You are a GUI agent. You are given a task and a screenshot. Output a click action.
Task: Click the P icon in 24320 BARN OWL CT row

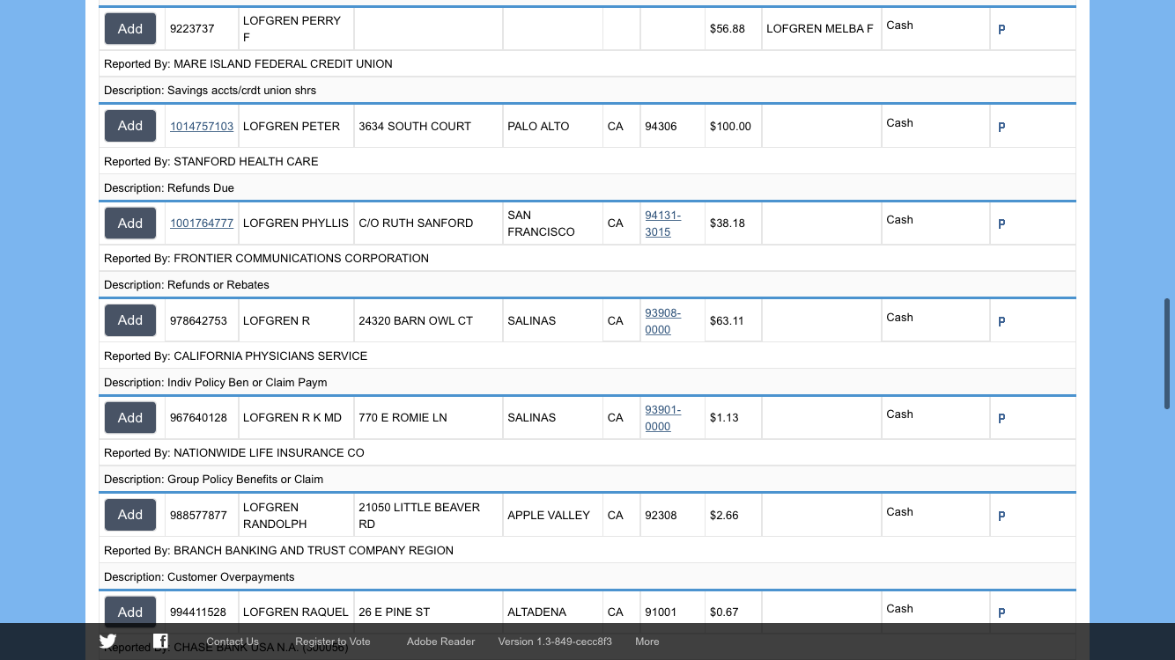(x=1001, y=321)
